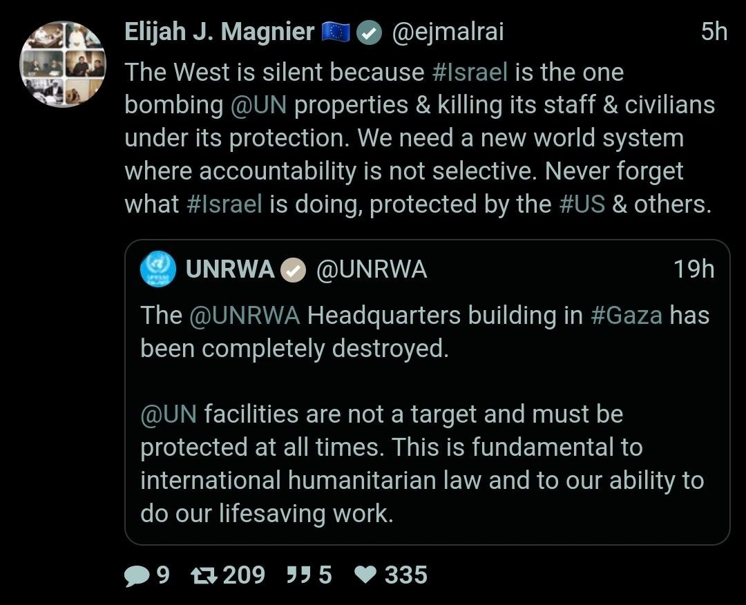The width and height of the screenshot is (746, 605).
Task: Click the Elijah J. Magnier display name
Action: (219, 32)
